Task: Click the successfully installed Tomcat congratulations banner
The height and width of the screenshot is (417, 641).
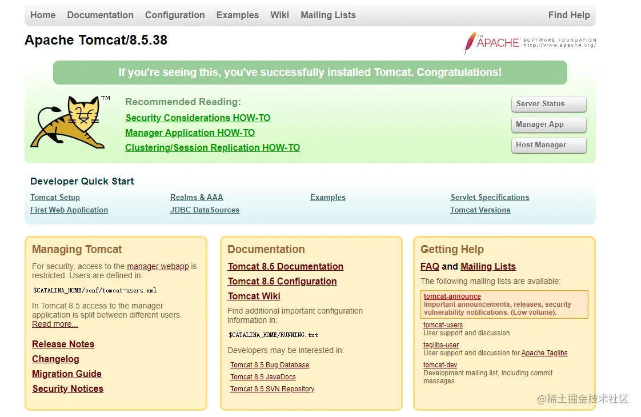Action: tap(310, 73)
